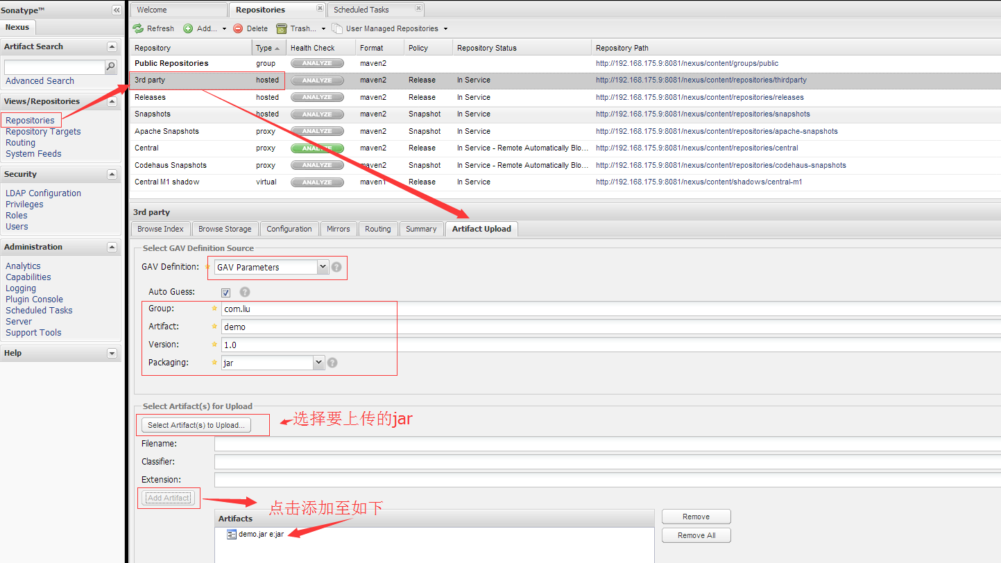Click ANALYZE badge for Snapshots row
This screenshot has width=1001, height=563.
(317, 114)
